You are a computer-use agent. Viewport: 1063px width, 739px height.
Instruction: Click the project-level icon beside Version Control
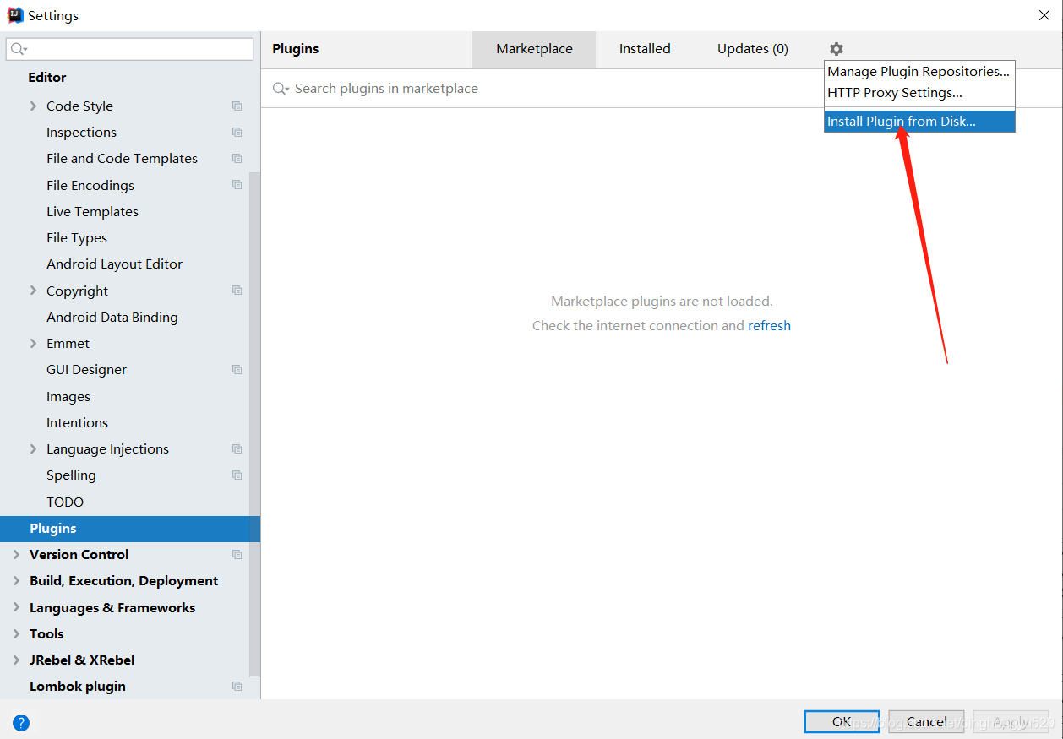coord(237,555)
